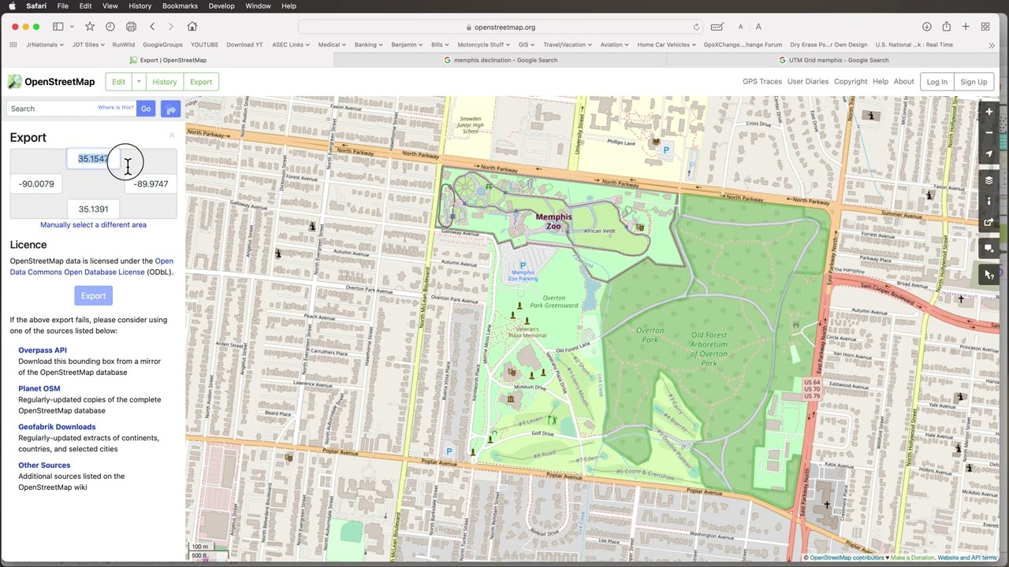Click the Where is this? link
Screen dimensions: 1009x567
(x=116, y=108)
